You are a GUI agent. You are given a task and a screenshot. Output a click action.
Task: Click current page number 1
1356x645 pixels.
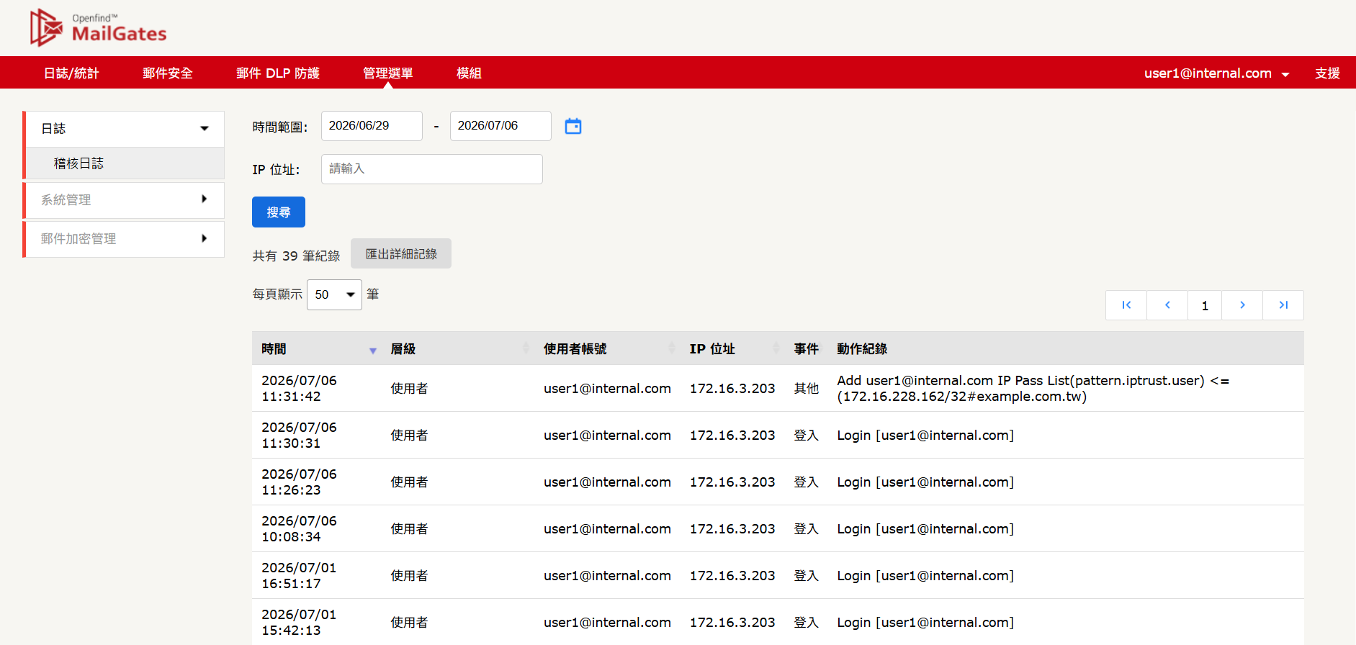[1205, 305]
